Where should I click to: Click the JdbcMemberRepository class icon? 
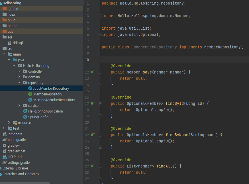(x=30, y=88)
